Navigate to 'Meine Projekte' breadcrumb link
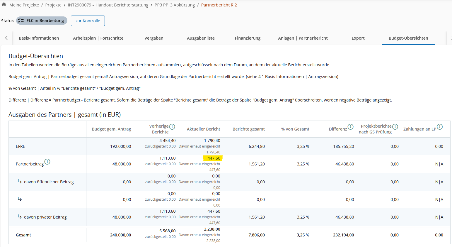Image resolution: width=452 pixels, height=247 pixels. tap(24, 5)
